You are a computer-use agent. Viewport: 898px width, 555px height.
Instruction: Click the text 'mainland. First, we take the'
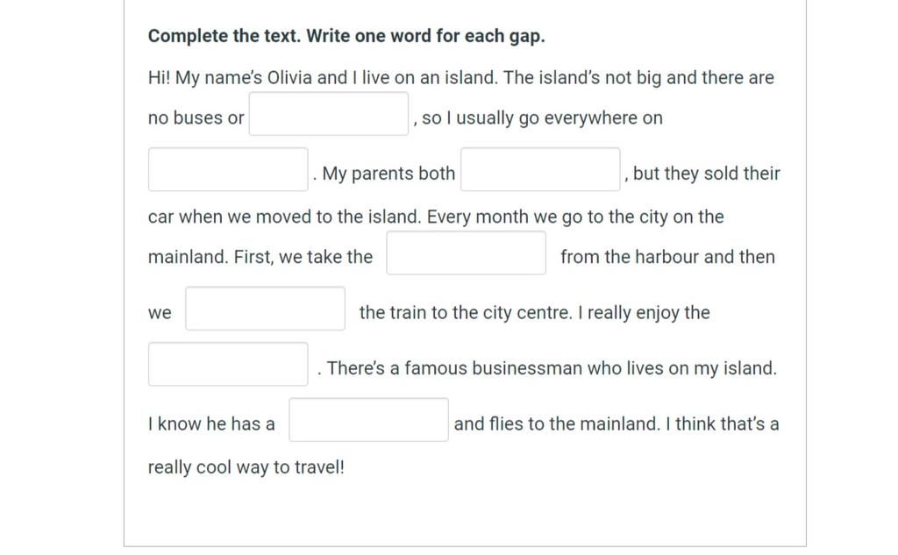(x=260, y=257)
